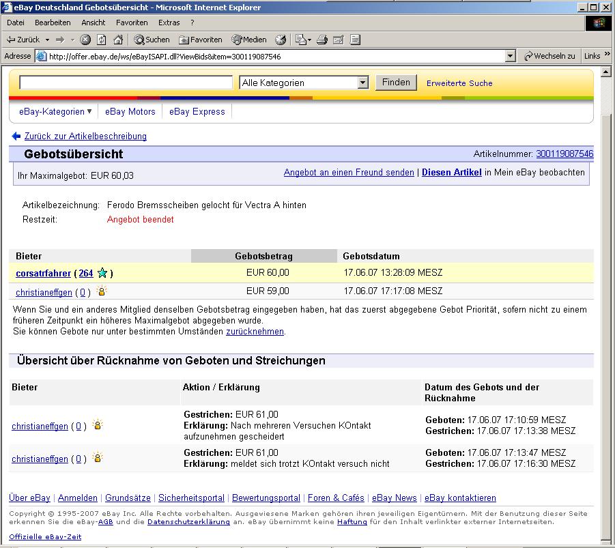Open the Back button history arrow
Image resolution: width=615 pixels, height=548 pixels.
48,40
